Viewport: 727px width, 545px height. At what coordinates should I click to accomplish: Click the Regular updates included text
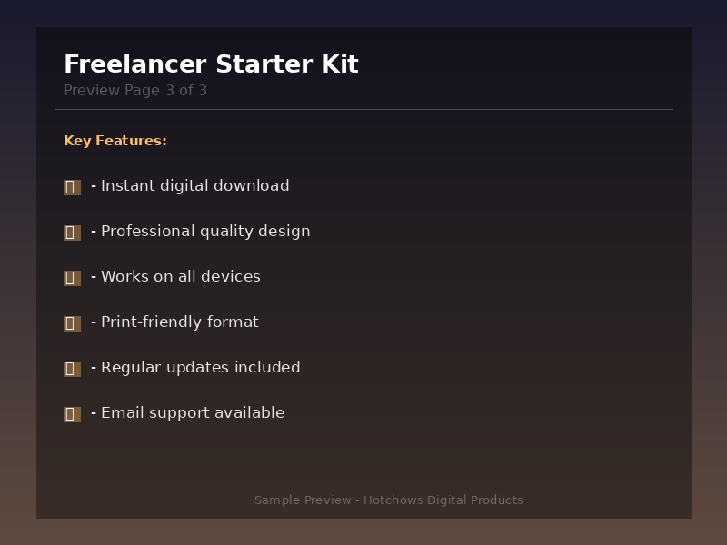[200, 368]
